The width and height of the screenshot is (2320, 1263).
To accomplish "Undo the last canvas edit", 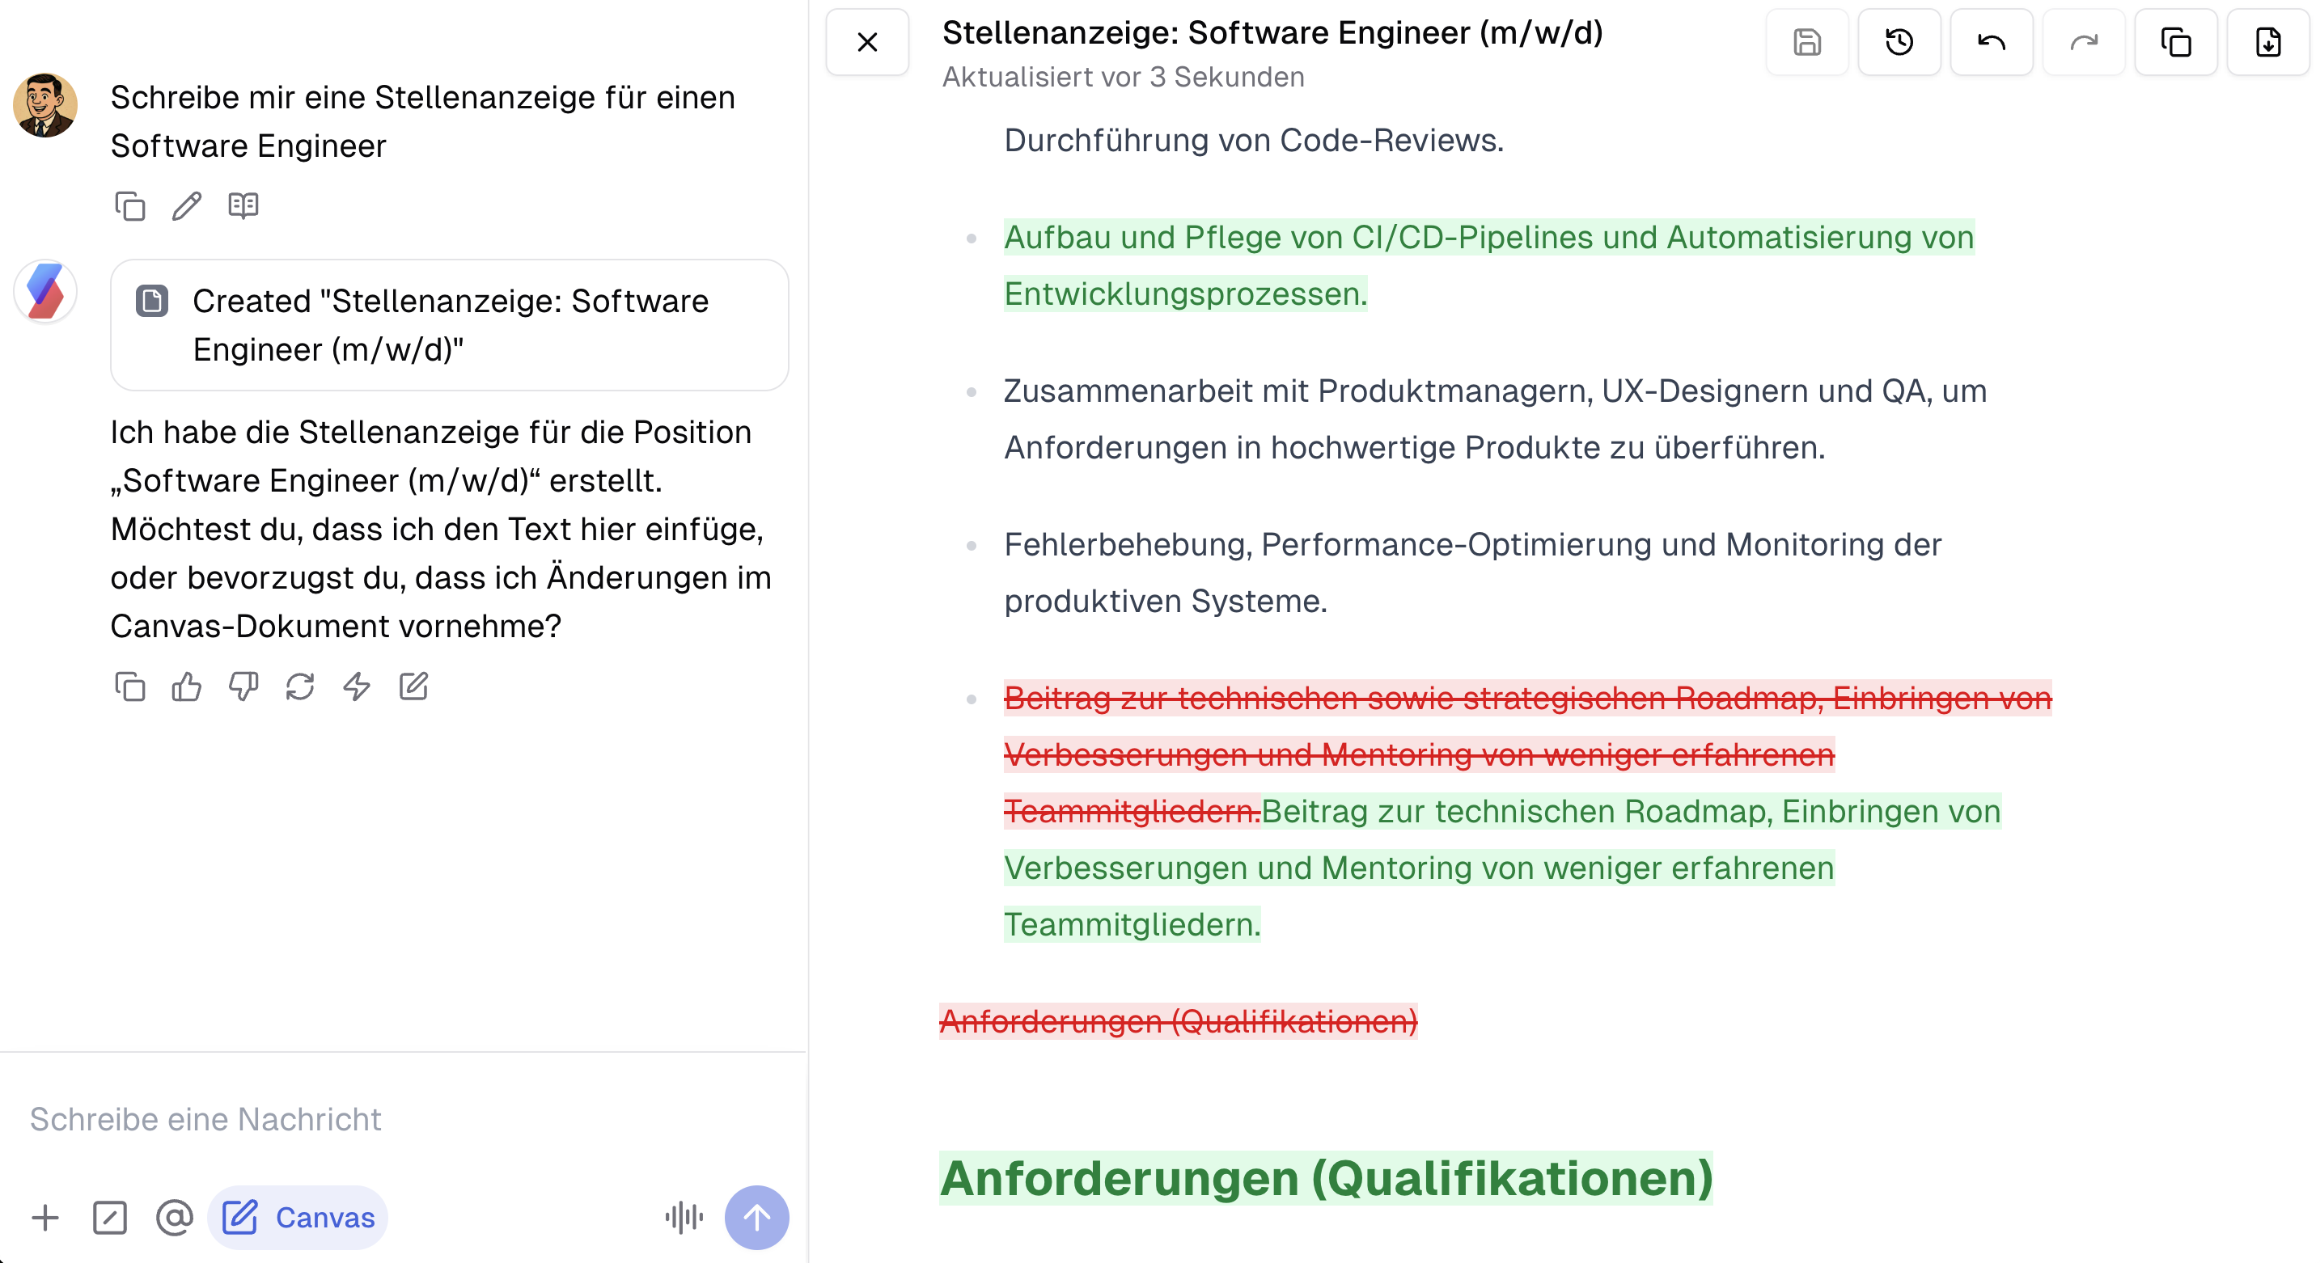I will tap(1992, 42).
